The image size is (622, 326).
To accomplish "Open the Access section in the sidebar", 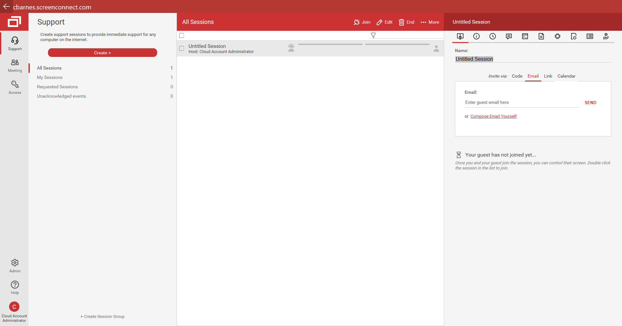I will 15,87.
